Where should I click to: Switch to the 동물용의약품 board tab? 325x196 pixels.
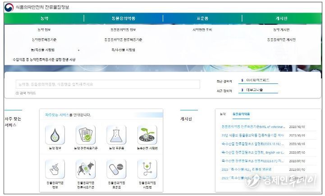(x=241, y=114)
